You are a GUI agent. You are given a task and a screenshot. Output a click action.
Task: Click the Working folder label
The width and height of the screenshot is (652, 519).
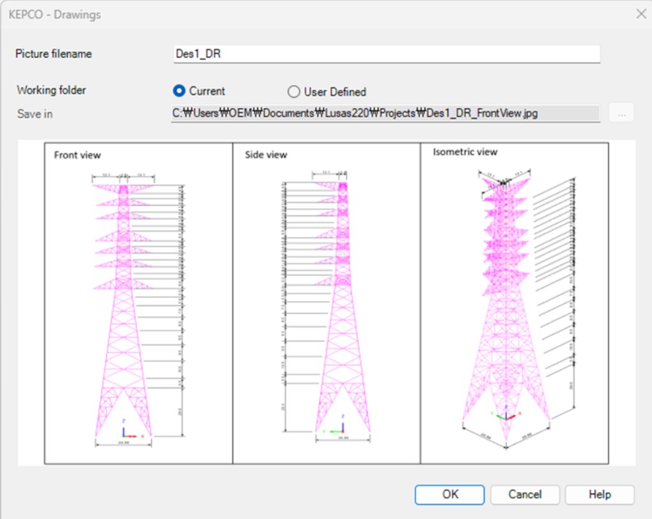(x=51, y=90)
